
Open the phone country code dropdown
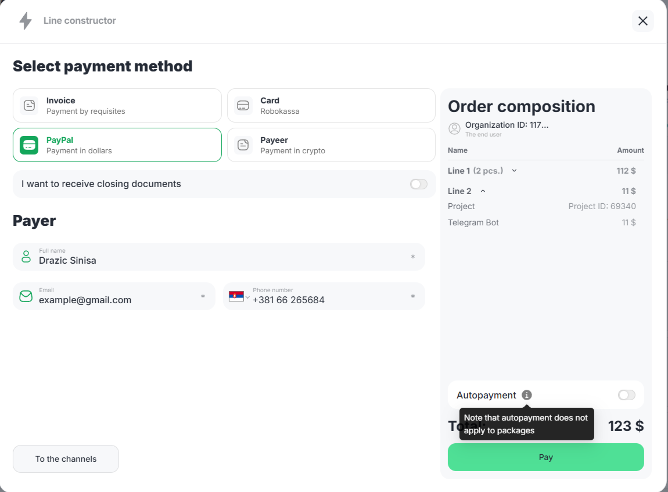point(239,297)
